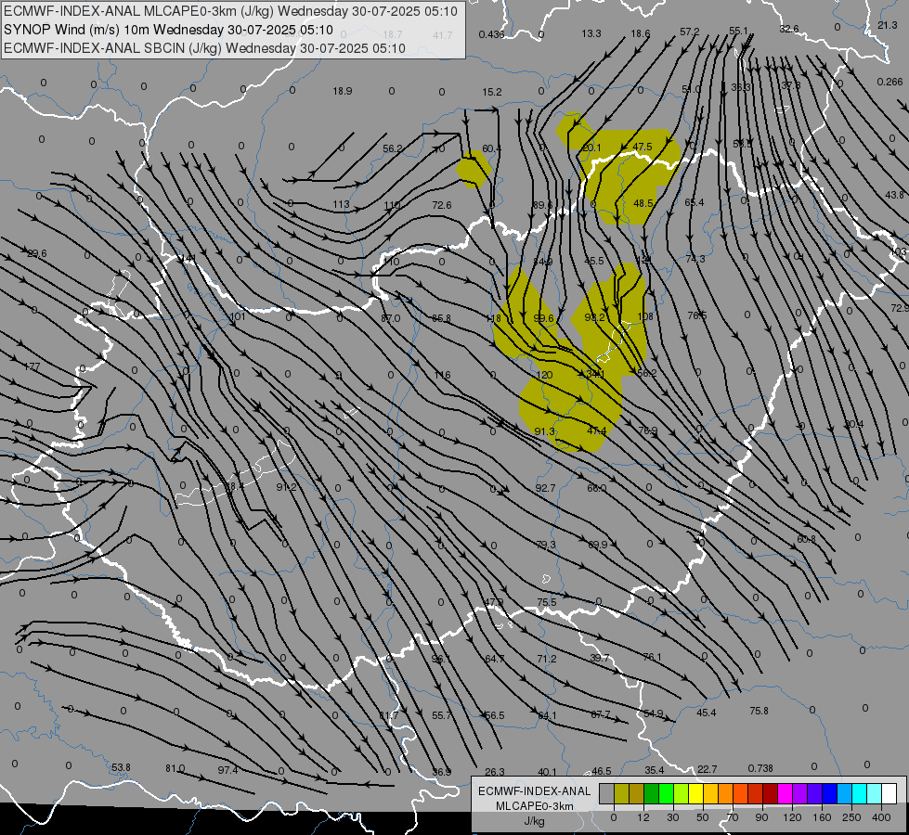
Task: Click the 60.8 value on the map
Action: click(806, 539)
